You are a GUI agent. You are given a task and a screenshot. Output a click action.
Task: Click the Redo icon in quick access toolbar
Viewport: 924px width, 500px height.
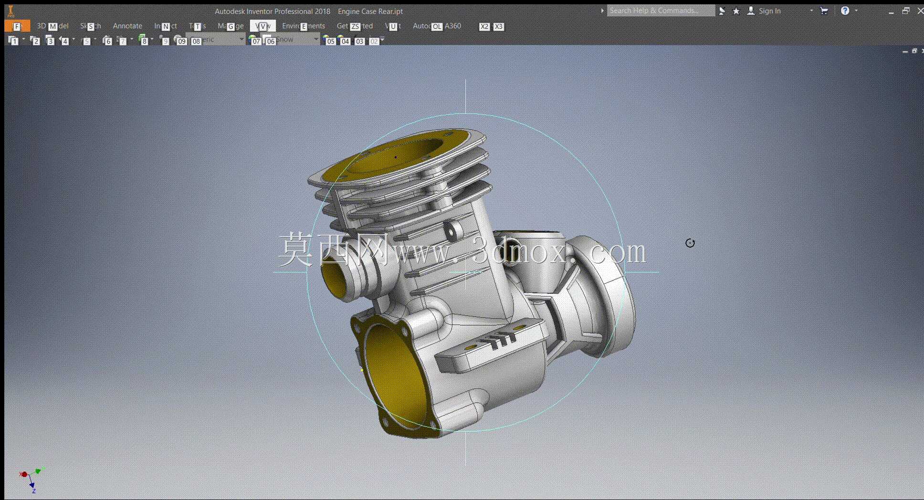[86, 40]
